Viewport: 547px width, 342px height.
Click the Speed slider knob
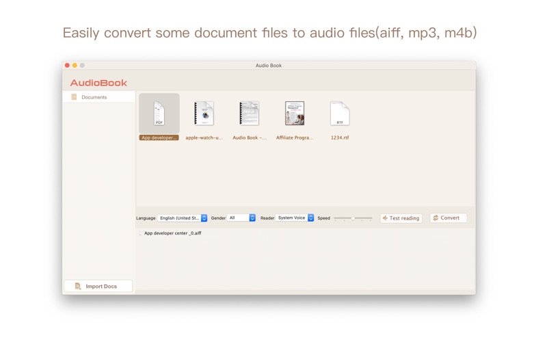(x=353, y=218)
